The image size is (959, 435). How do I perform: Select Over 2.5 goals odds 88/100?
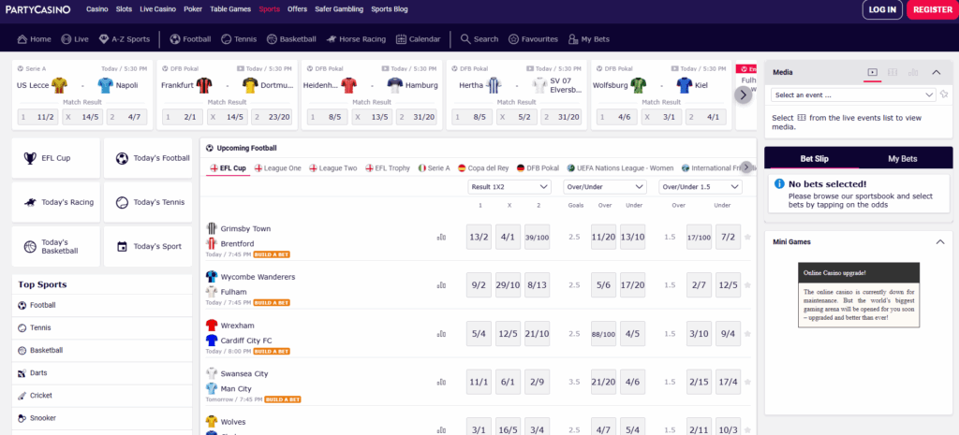coord(603,334)
